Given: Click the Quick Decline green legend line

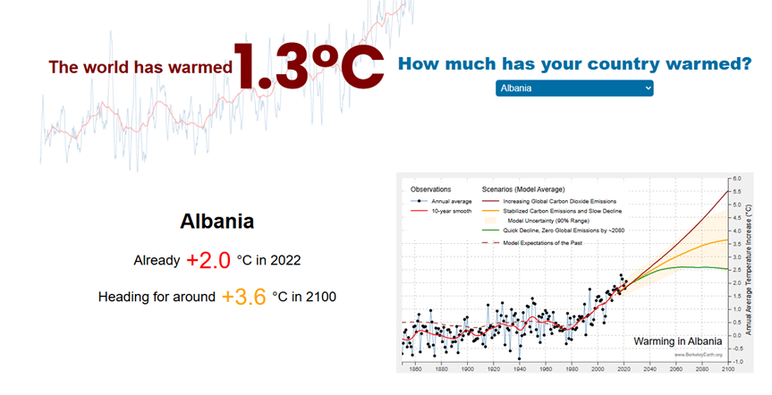Looking at the screenshot, I should (490, 231).
